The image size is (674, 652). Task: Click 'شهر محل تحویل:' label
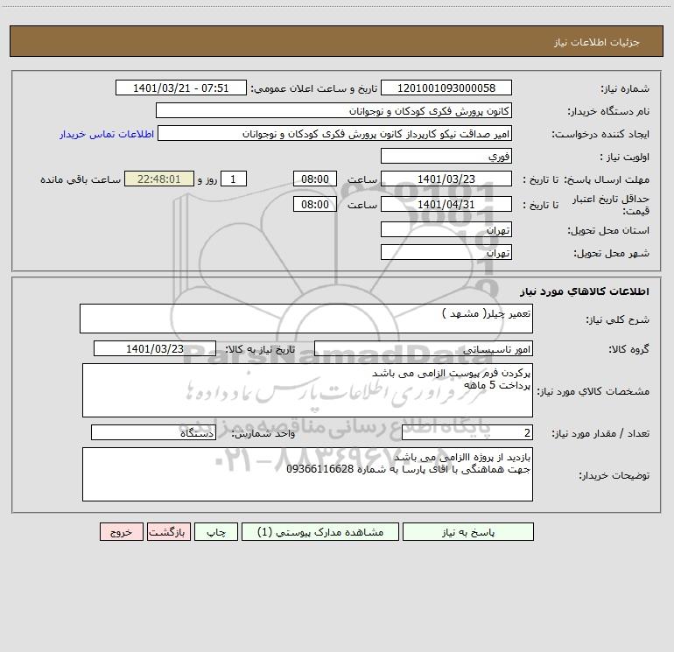611,254
